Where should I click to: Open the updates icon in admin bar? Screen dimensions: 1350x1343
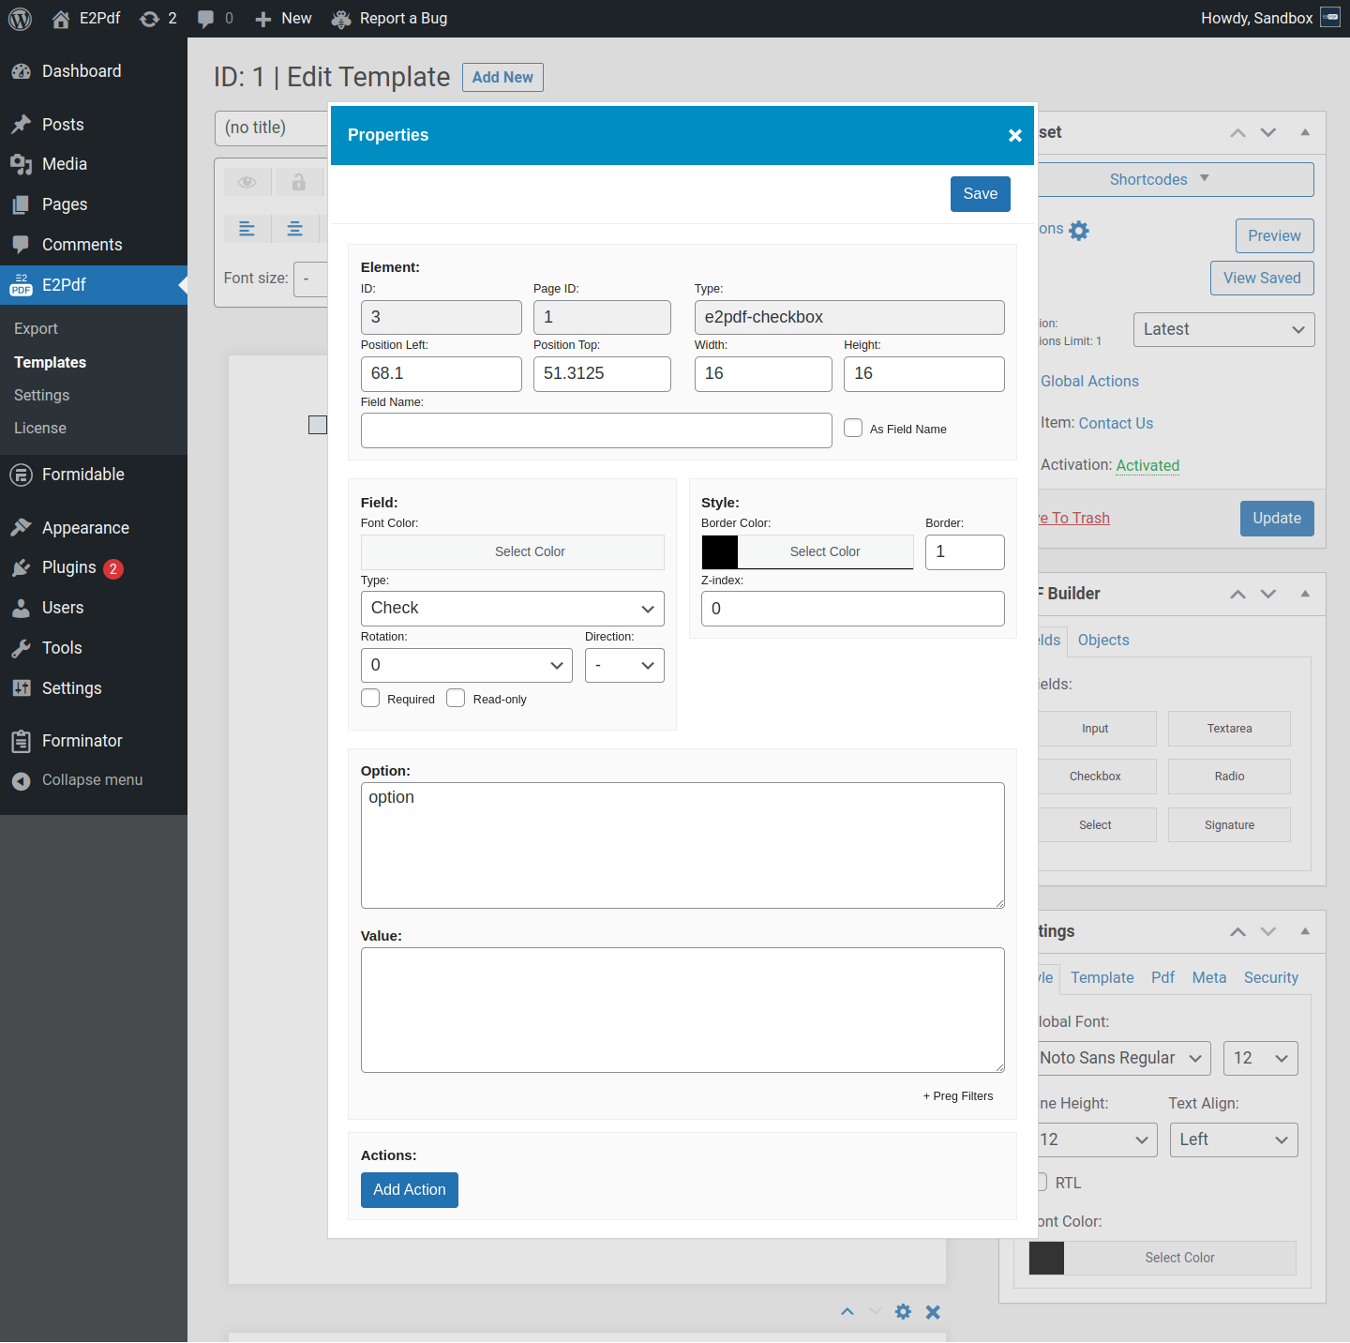click(x=157, y=19)
